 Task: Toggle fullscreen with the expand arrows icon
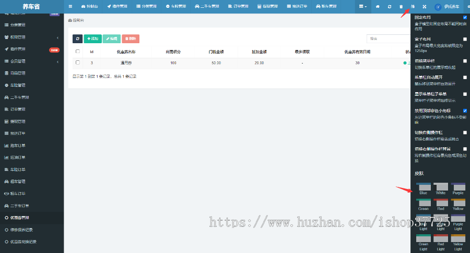(425, 6)
